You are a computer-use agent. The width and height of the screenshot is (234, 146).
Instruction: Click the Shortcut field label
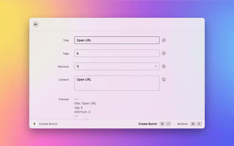[63, 66]
